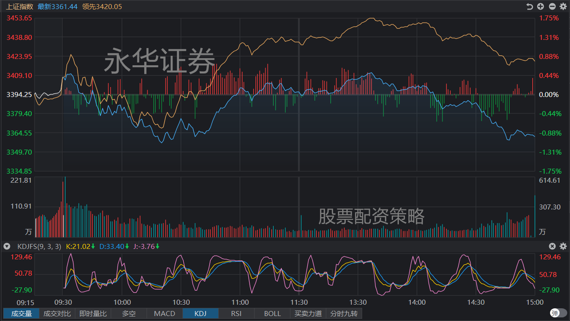This screenshot has height=321, width=570.
Task: Select the KDJ indicator tab
Action: point(201,313)
